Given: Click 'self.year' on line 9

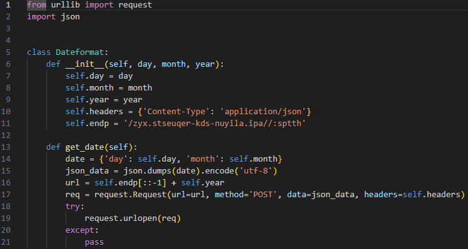Looking at the screenshot, I should pyautogui.click(x=87, y=99).
